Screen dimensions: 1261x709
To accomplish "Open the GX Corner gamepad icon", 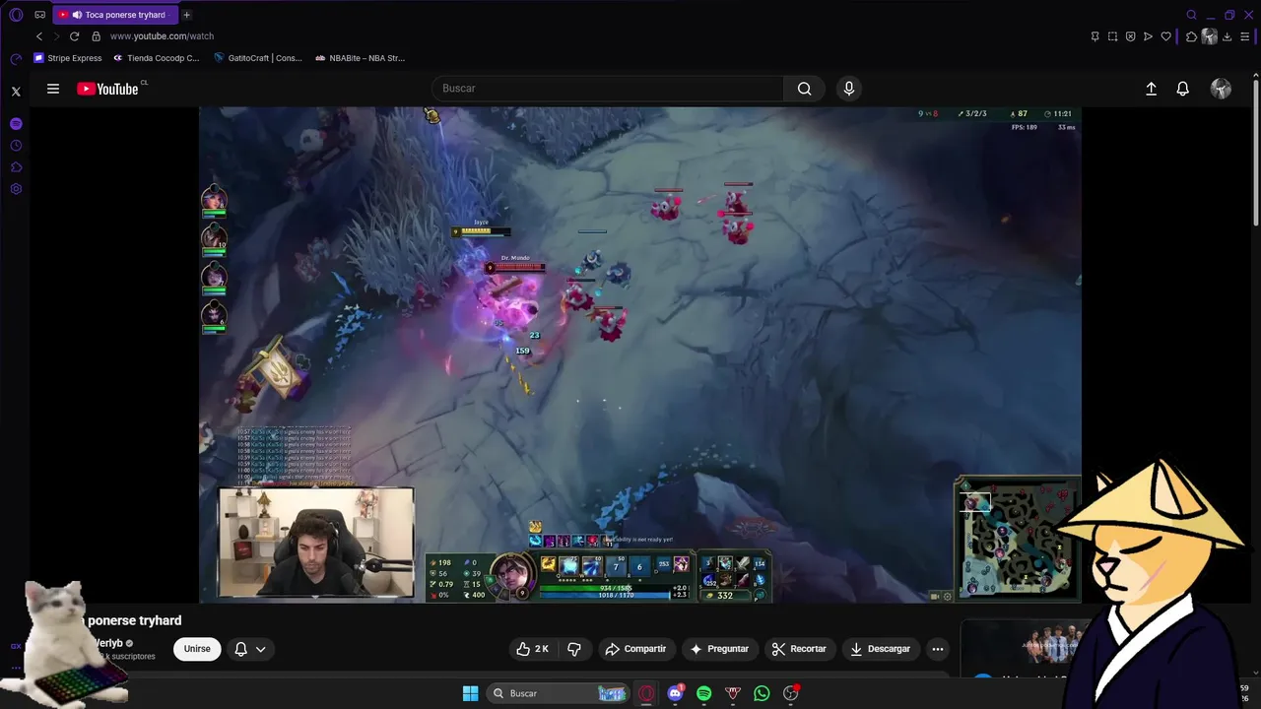I will pos(40,15).
